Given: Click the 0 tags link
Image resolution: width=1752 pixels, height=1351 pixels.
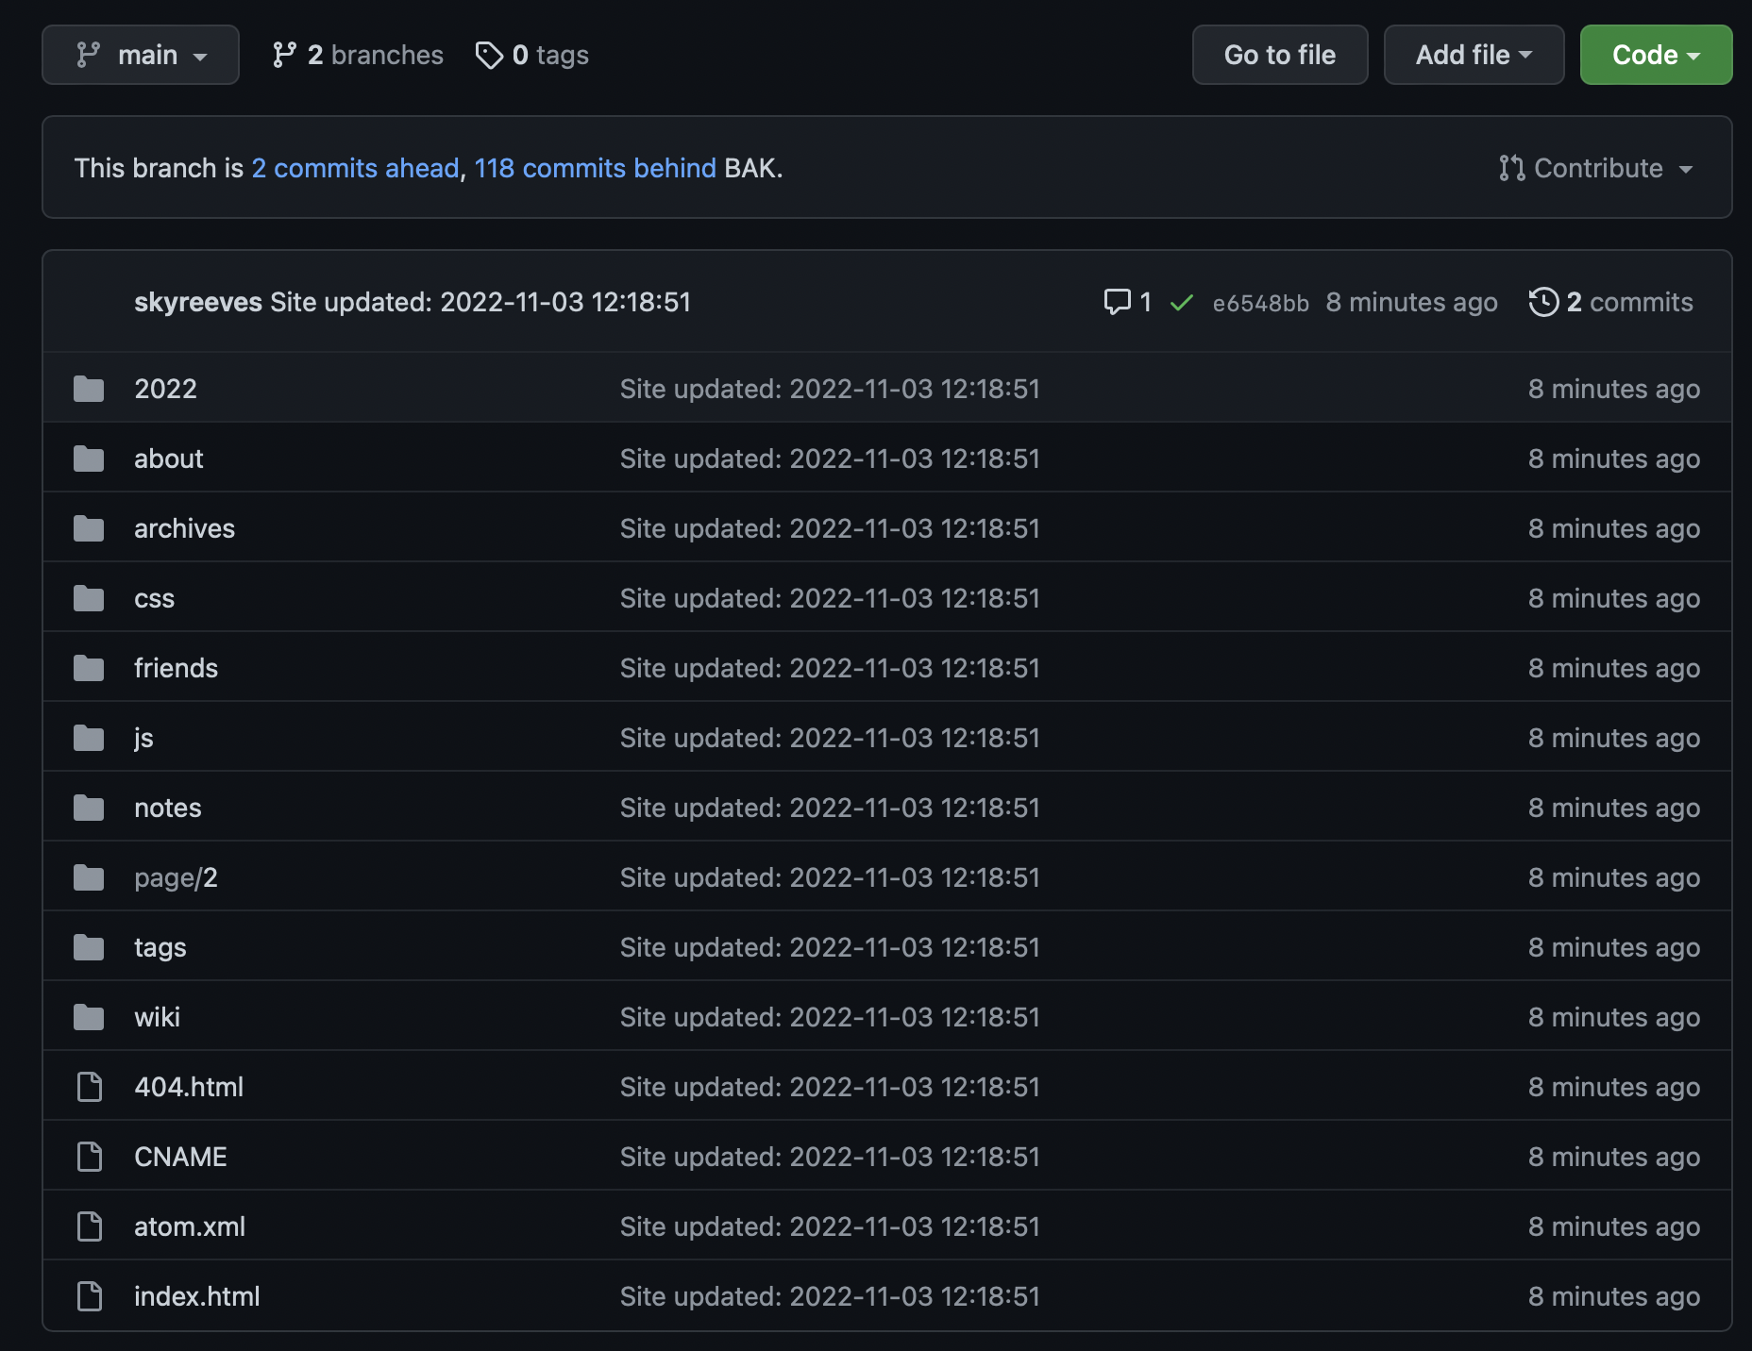Looking at the screenshot, I should [x=531, y=55].
